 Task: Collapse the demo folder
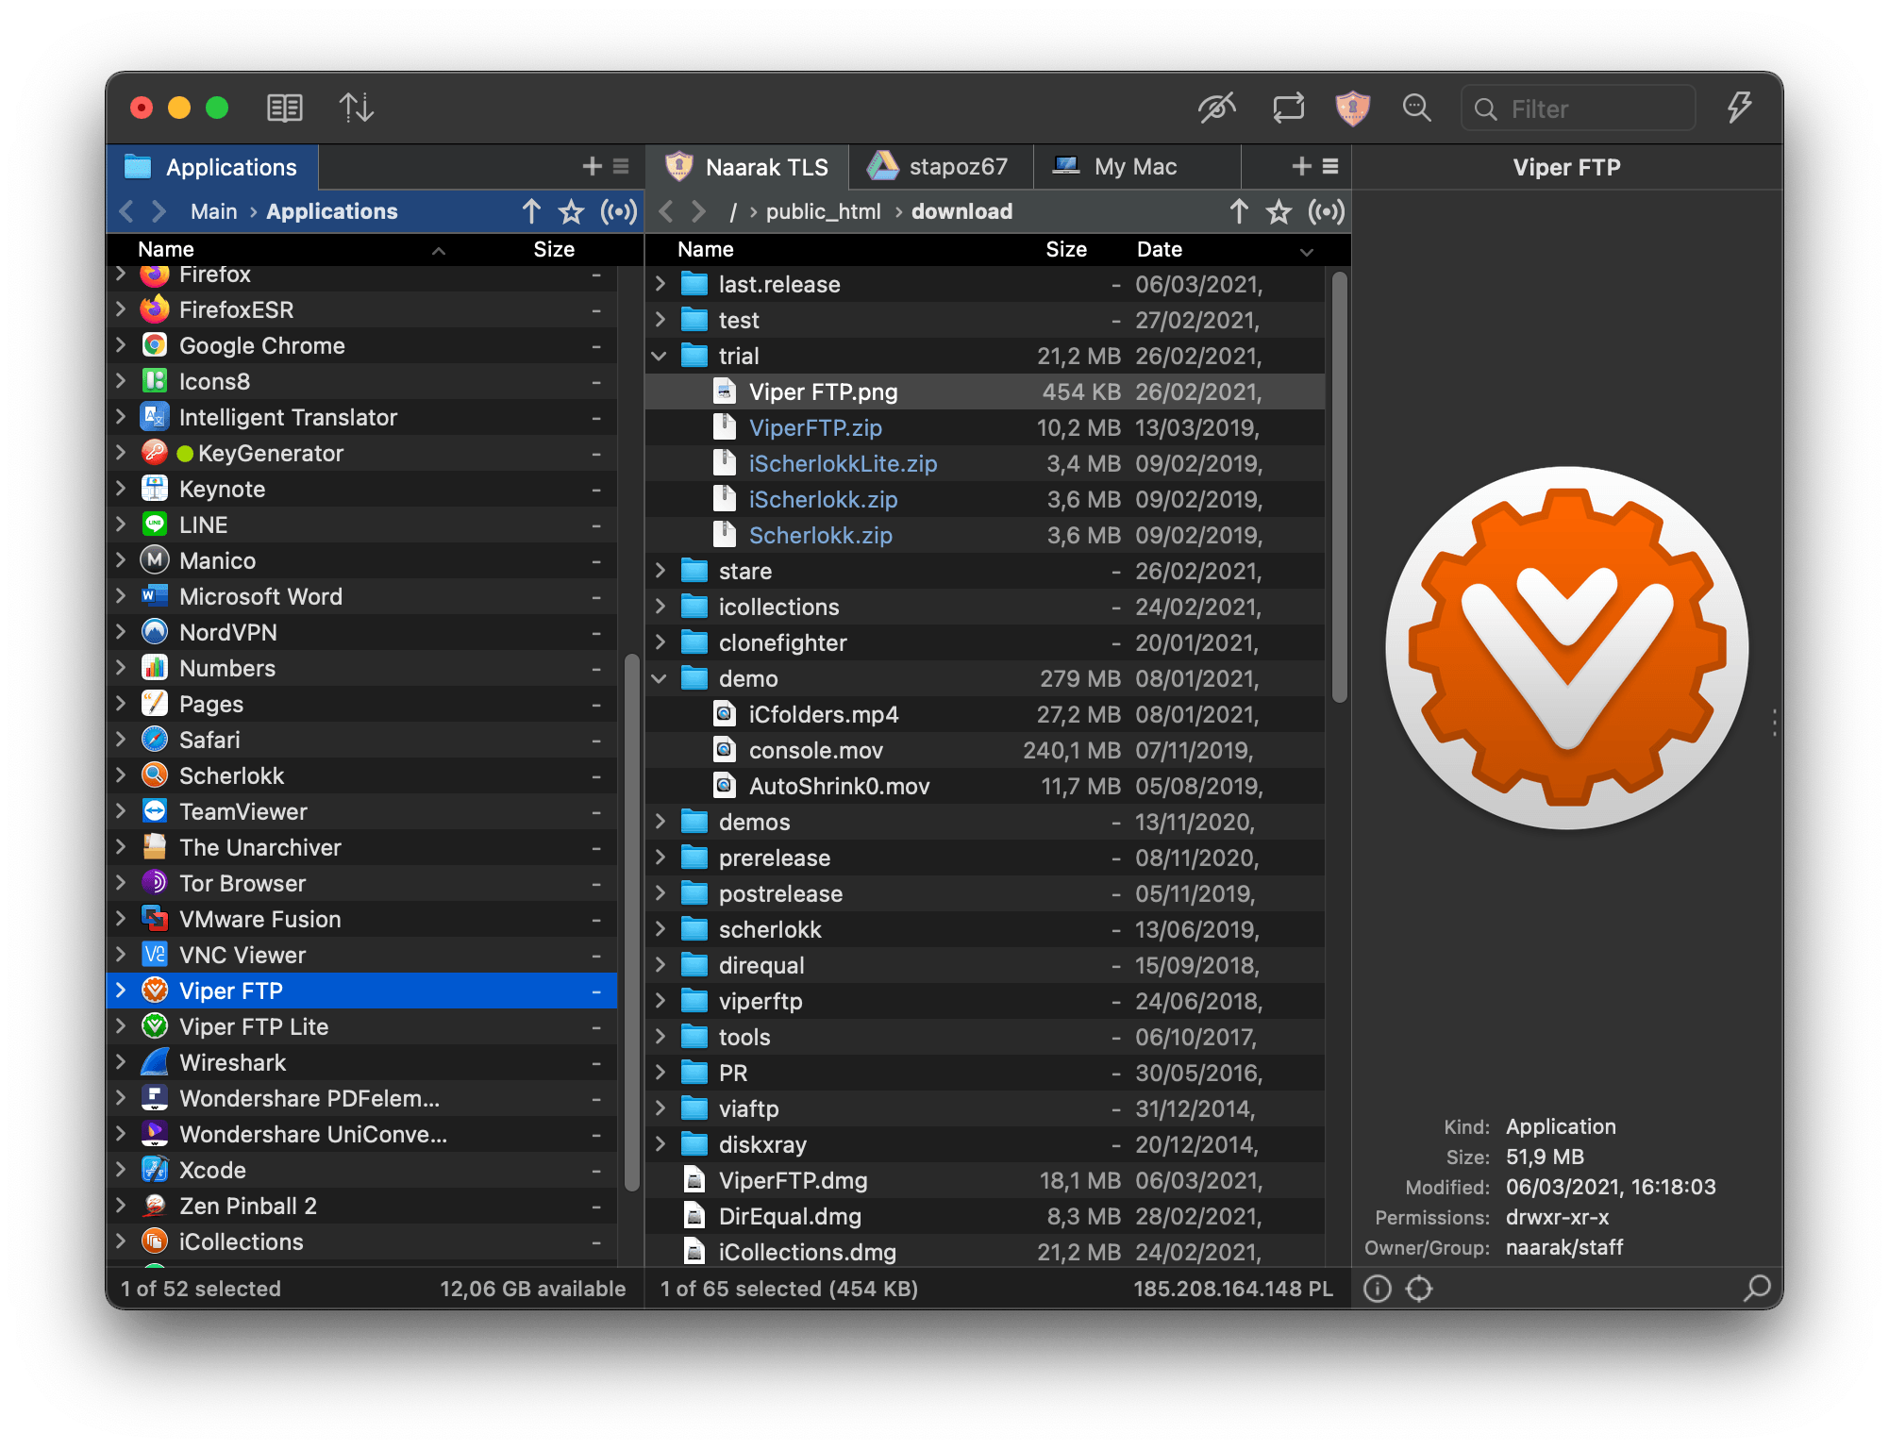[x=660, y=679]
